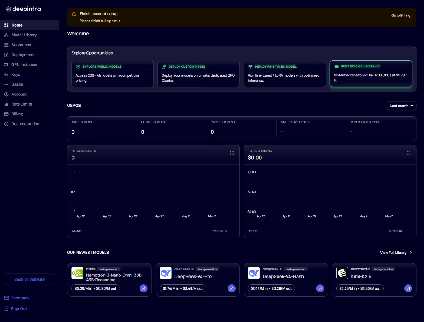
Task: Click the Cached Tokens label
Action: (223, 122)
